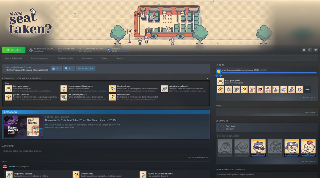The width and height of the screenshot is (320, 178).
Task: Click the Barcelona badge circle
Action: (x=220, y=127)
